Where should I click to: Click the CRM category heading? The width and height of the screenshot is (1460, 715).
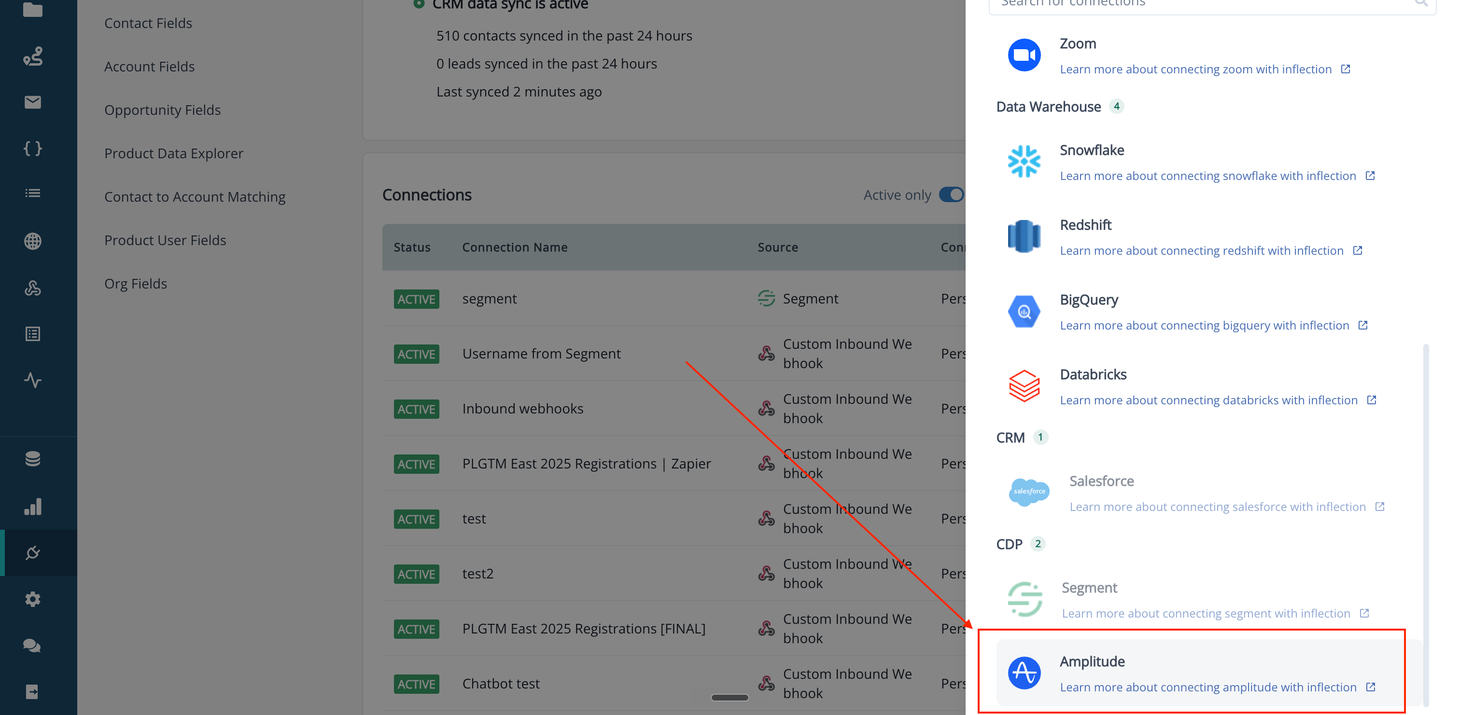(1010, 437)
